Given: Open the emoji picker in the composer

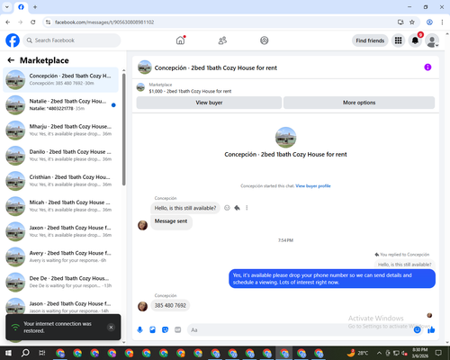Looking at the screenshot, I should pyautogui.click(x=417, y=330).
